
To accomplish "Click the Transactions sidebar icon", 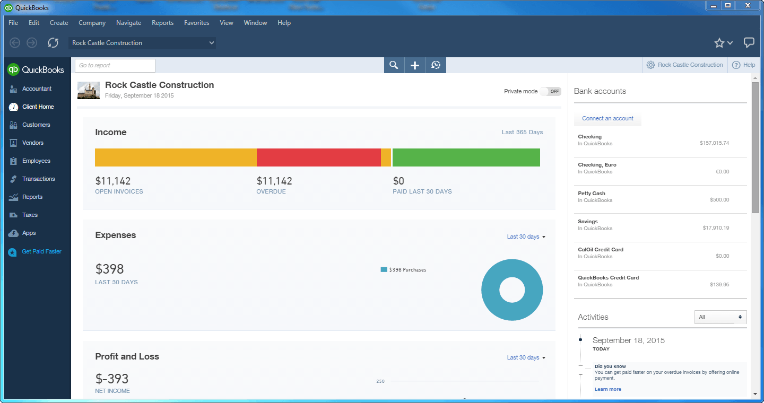I will [x=13, y=179].
